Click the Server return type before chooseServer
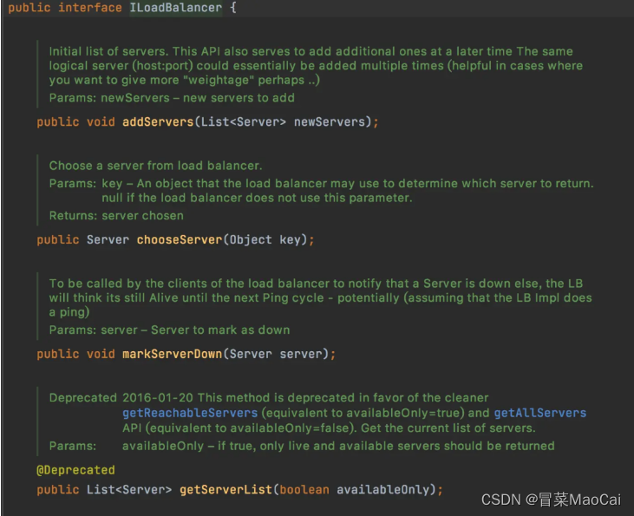Viewport: 634px width, 516px height. coord(108,239)
